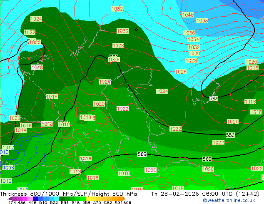
Task: Click the 'Thickness 500/1000 hPa/SLP/Height 500 hPa' title
Action: tap(68, 194)
